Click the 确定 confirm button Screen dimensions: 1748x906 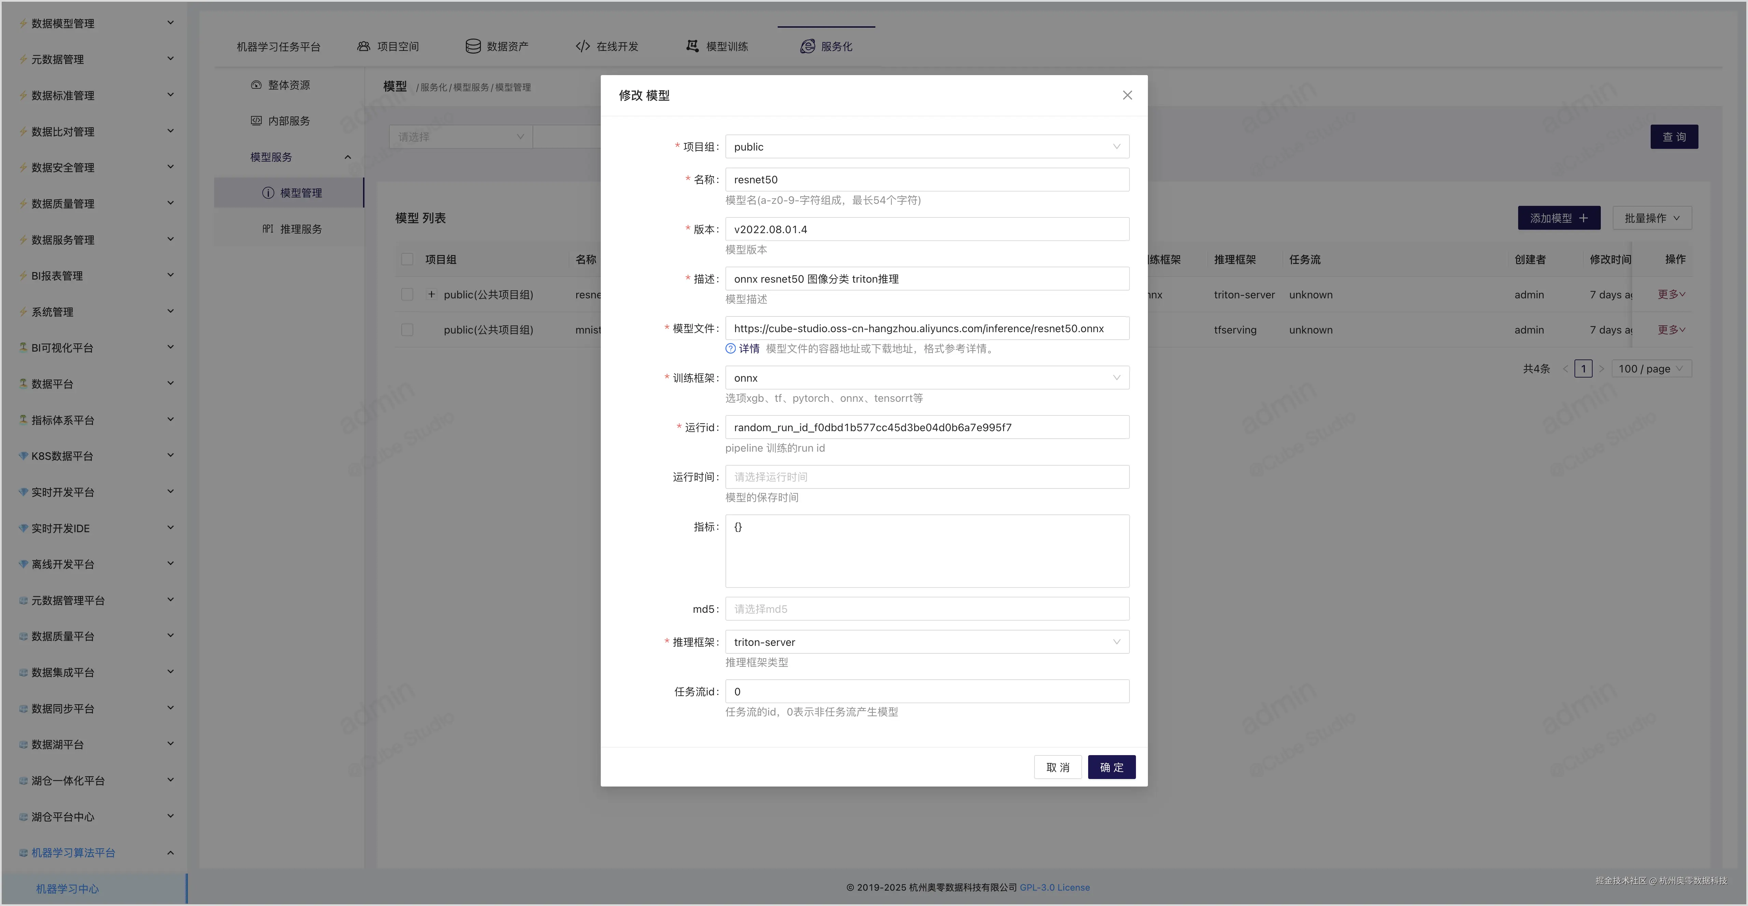tap(1111, 767)
